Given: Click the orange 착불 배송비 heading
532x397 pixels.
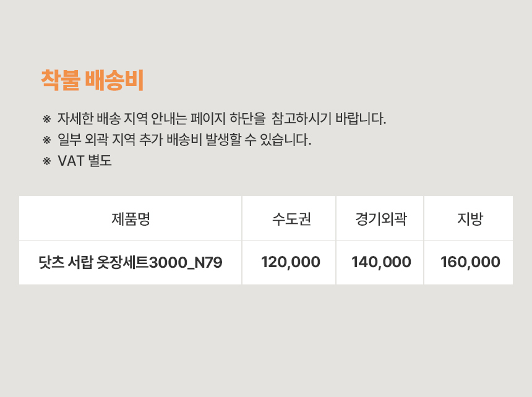Looking at the screenshot, I should 92,80.
